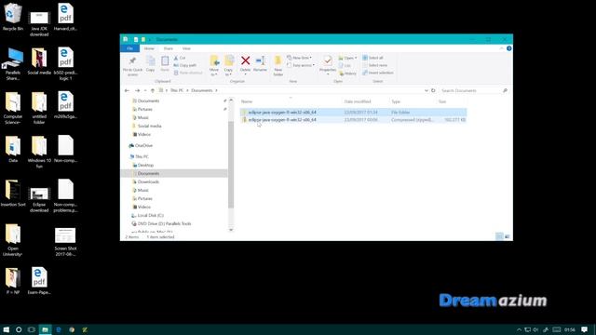Open Explorer help question mark icon
This screenshot has width=596, height=335.
(509, 48)
